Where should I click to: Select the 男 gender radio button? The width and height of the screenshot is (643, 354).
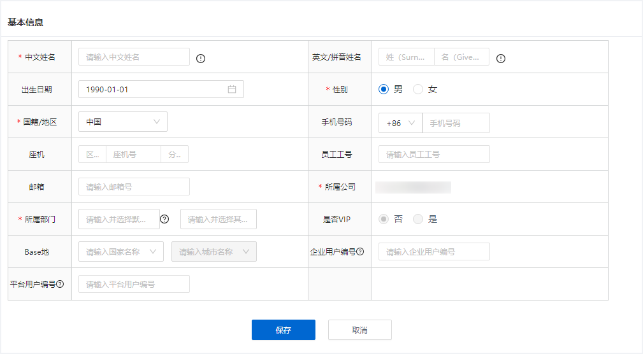384,89
